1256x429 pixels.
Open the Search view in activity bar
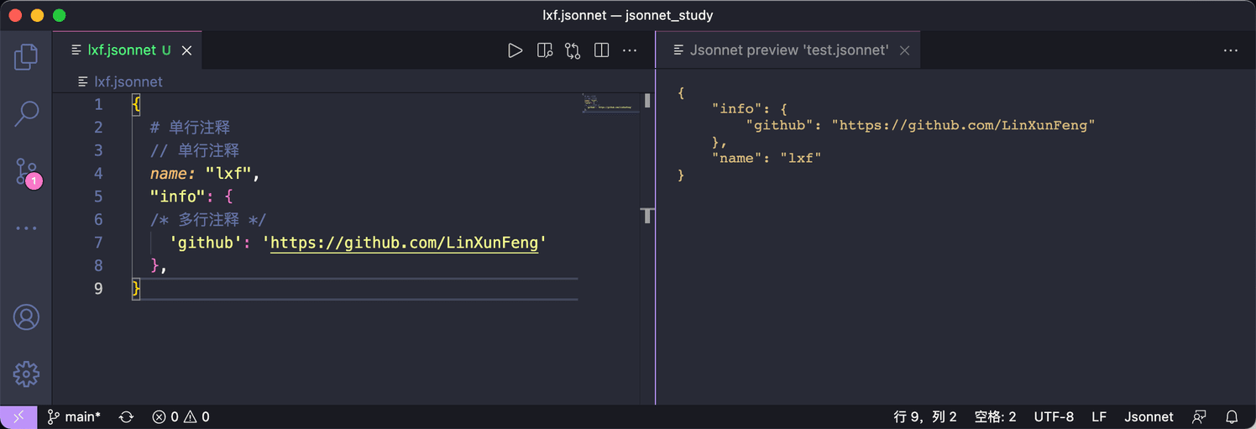coord(26,113)
